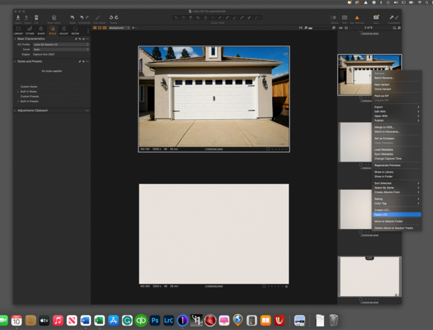Rotate image counterclockwise icon
The height and width of the screenshot is (330, 433).
(111, 17)
